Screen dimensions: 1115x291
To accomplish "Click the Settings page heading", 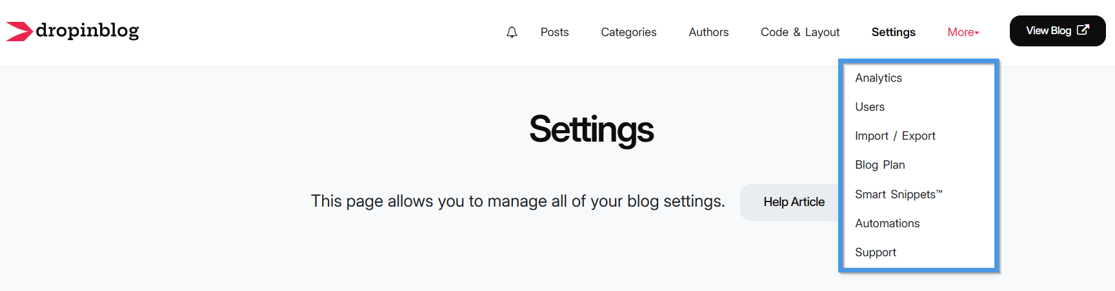I will point(591,129).
